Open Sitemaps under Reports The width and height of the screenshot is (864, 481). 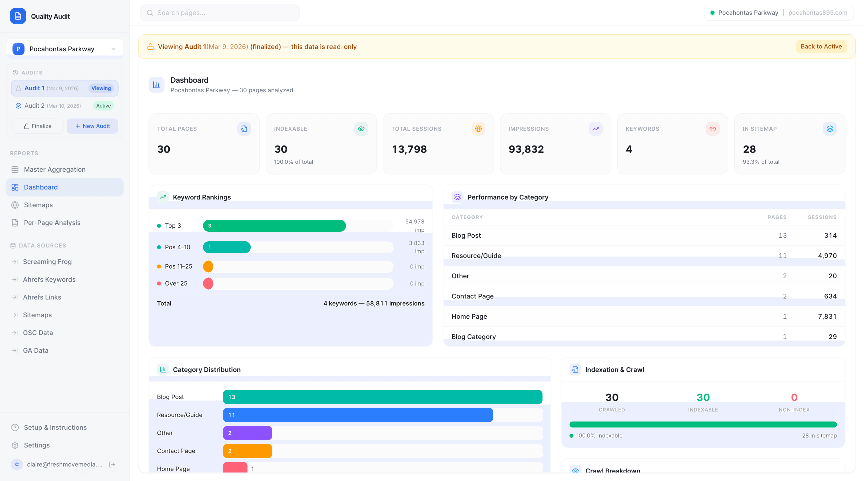coord(65,205)
